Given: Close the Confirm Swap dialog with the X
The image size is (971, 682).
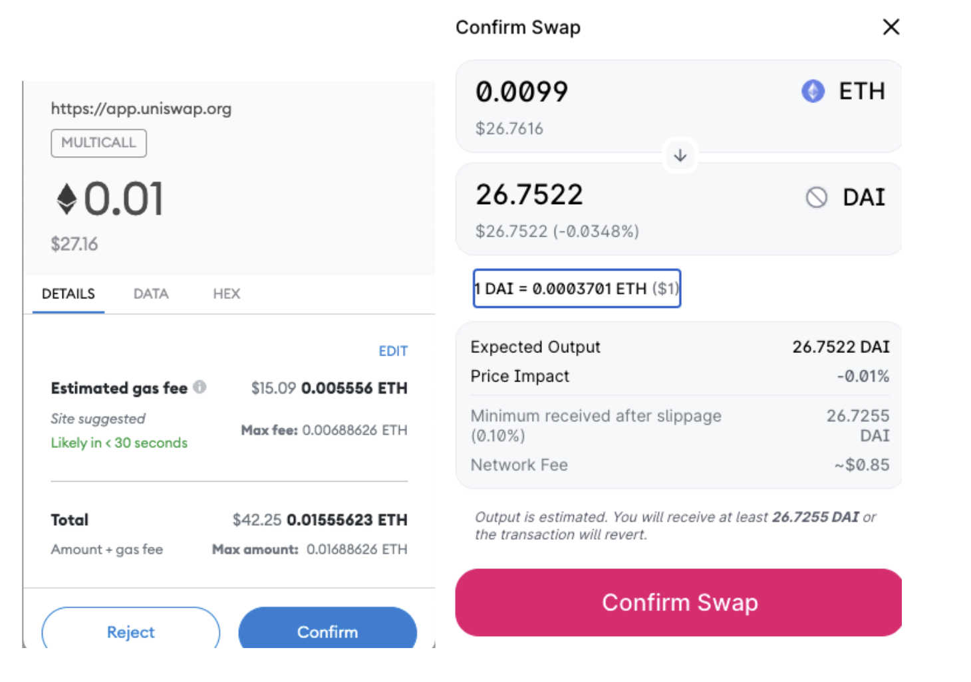Looking at the screenshot, I should [x=891, y=27].
